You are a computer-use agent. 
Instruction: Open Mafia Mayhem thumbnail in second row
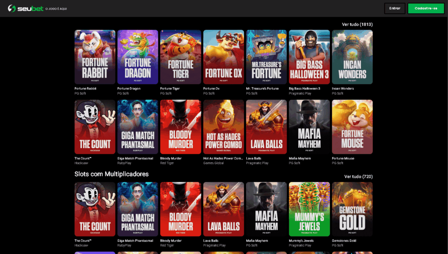point(309,127)
